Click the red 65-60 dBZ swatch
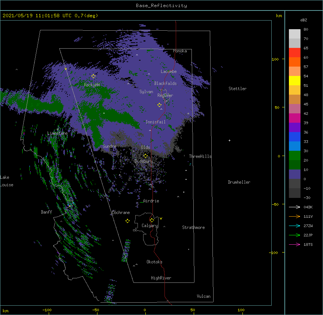 pyautogui.click(x=295, y=52)
